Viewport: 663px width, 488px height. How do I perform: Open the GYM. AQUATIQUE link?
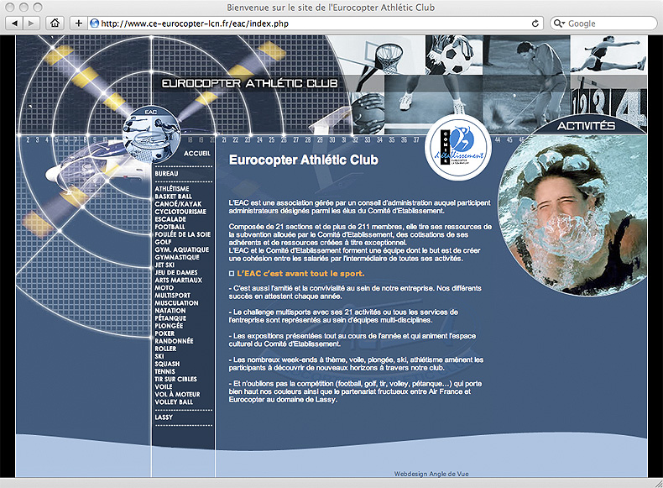pyautogui.click(x=181, y=249)
